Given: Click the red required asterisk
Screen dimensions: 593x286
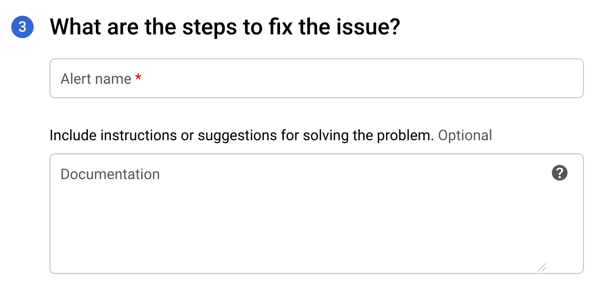Looking at the screenshot, I should coord(138,77).
